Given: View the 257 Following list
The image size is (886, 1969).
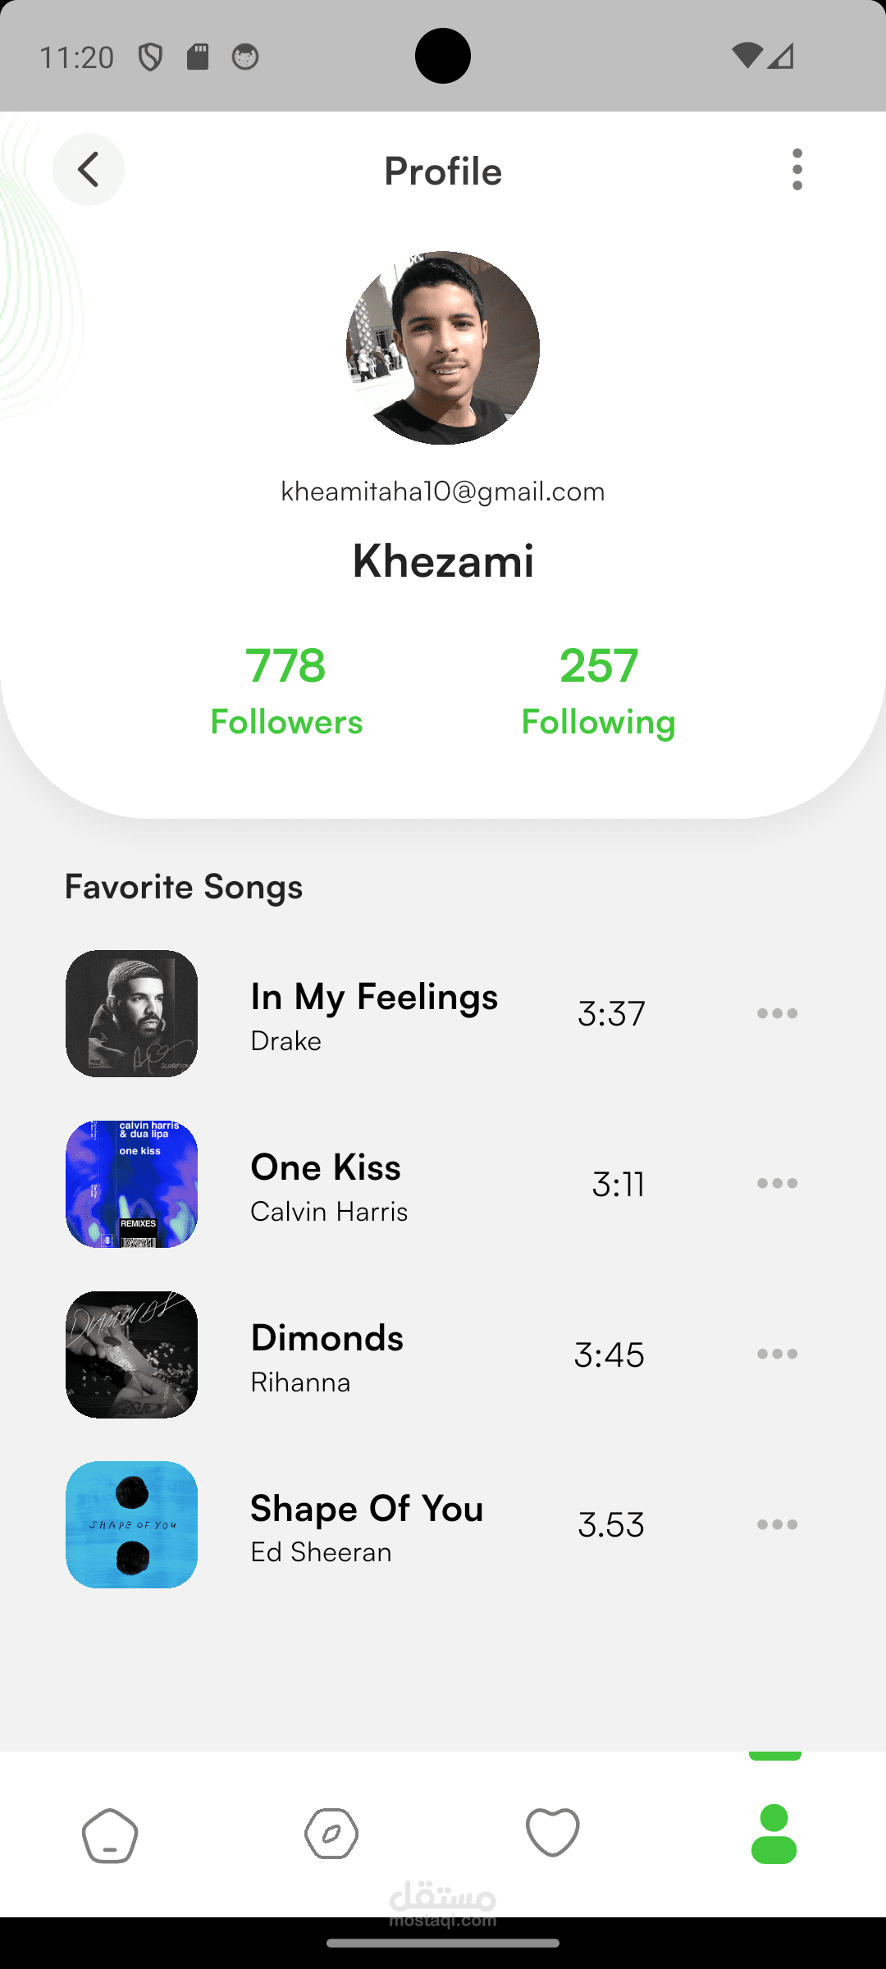Looking at the screenshot, I should pos(598,691).
